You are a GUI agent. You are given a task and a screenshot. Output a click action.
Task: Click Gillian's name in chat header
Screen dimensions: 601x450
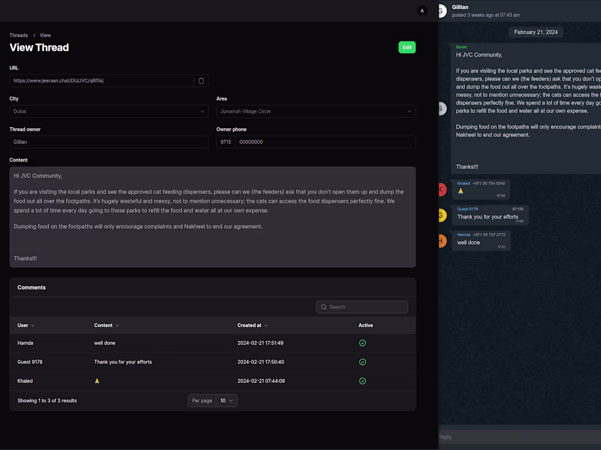pos(460,7)
